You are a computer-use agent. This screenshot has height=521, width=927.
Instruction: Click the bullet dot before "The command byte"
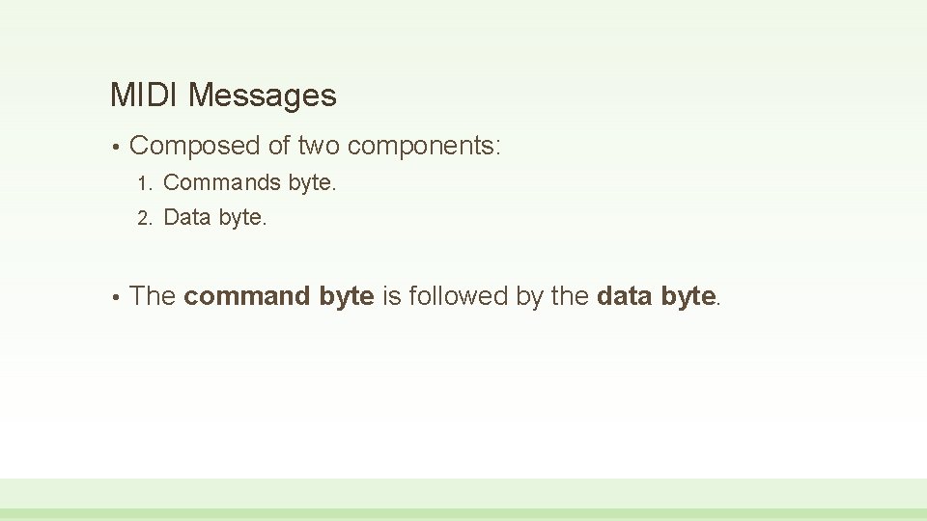[x=116, y=297]
